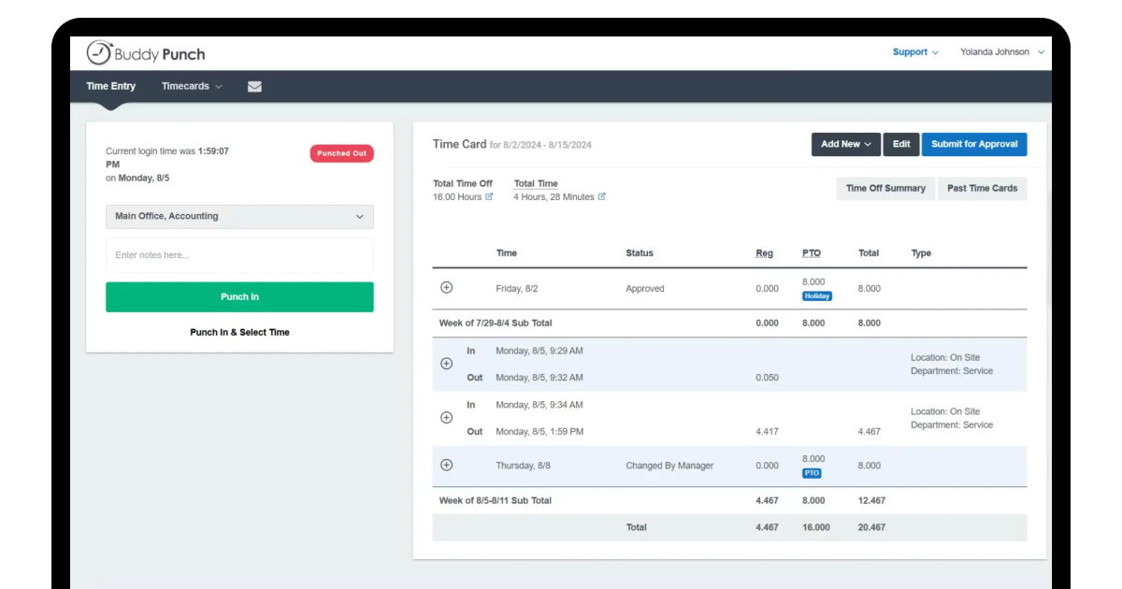Click the blue PTO badge on Thursday row
This screenshot has height=589, width=1122.
(812, 473)
